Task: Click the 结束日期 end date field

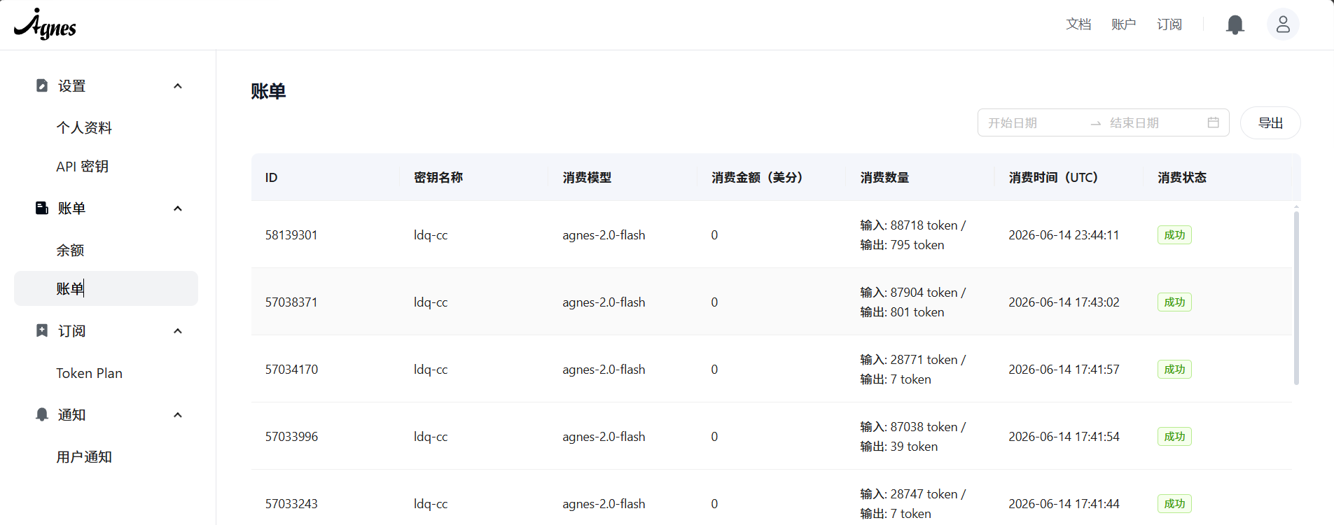Action: click(x=1154, y=123)
